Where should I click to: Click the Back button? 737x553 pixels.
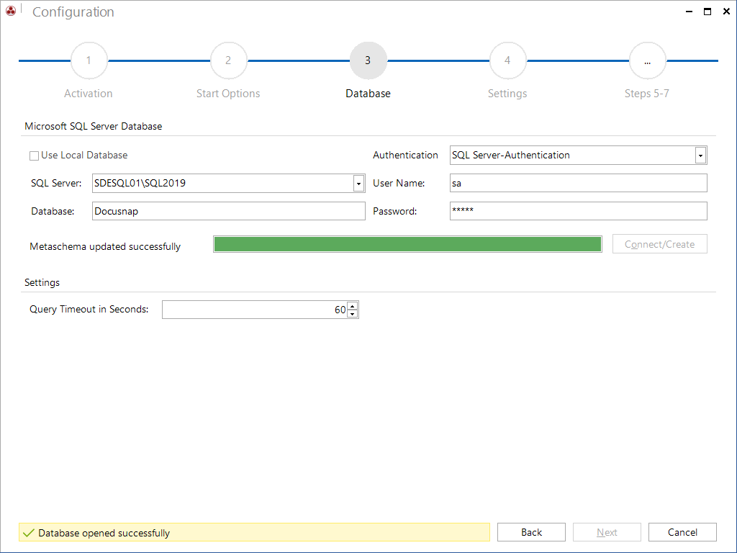point(531,532)
